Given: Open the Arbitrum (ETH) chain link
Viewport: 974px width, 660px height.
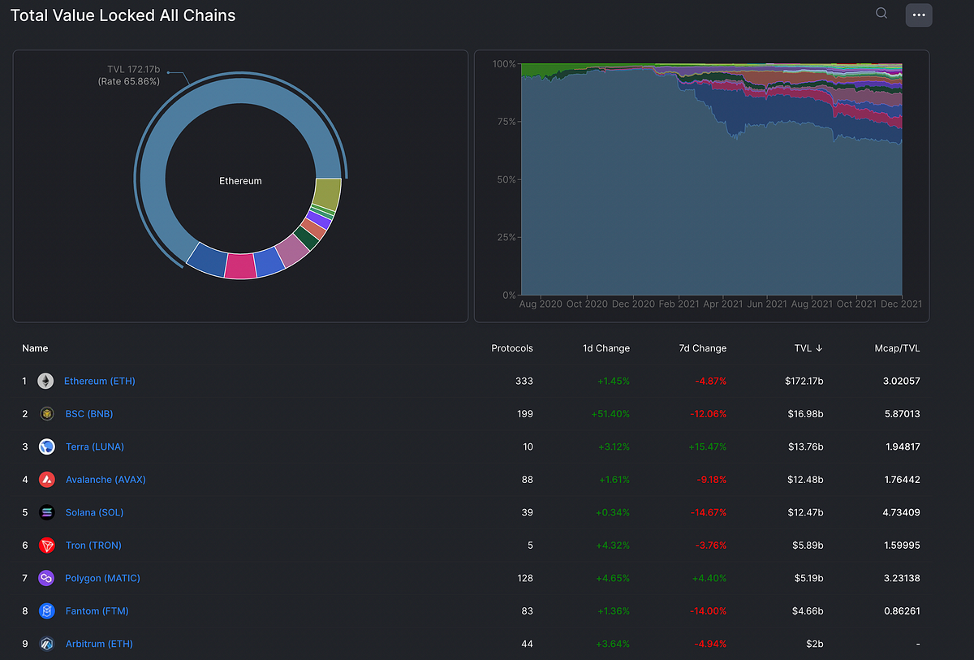Looking at the screenshot, I should (99, 644).
